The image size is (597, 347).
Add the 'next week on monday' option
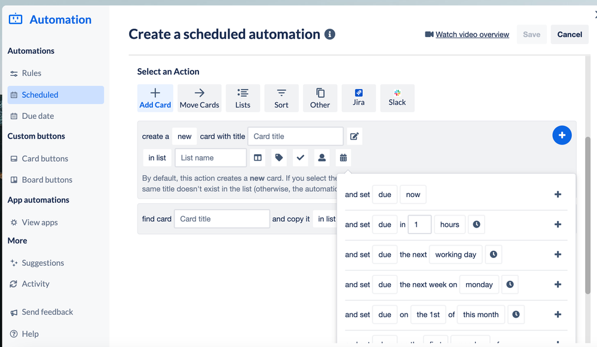558,285
